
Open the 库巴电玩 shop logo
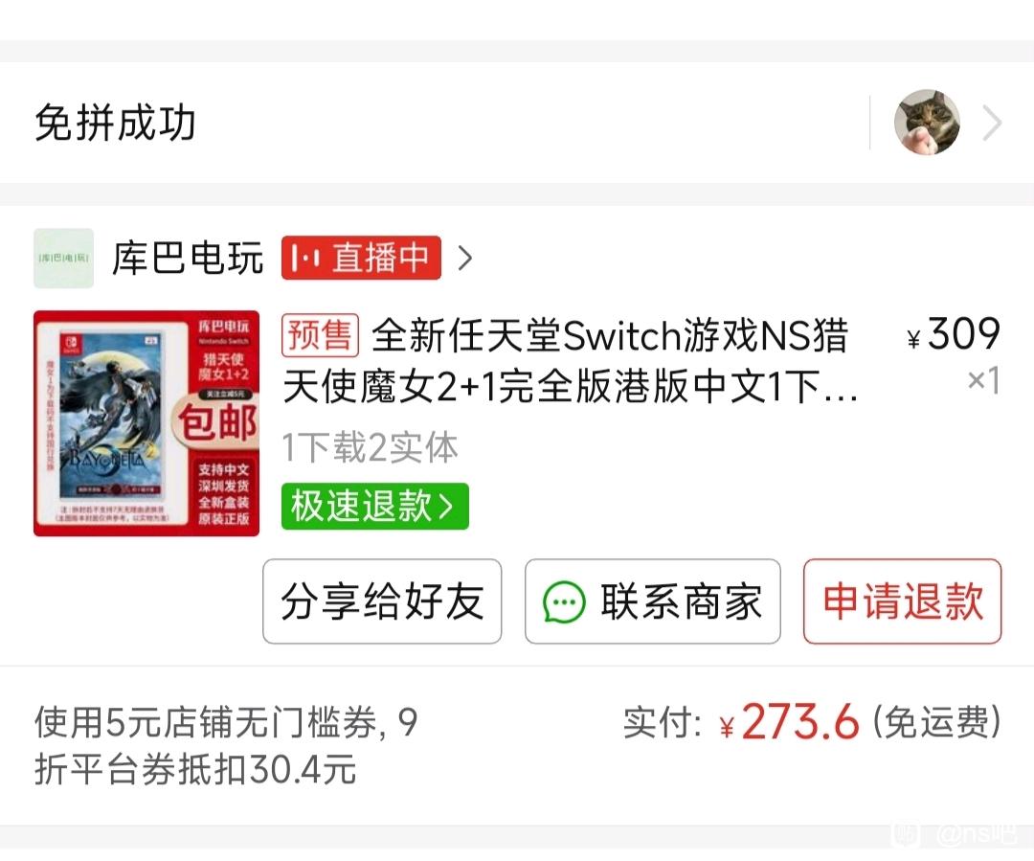pyautogui.click(x=63, y=258)
